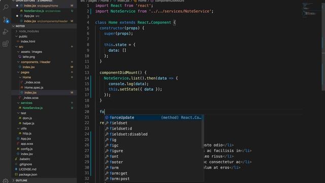The width and height of the screenshot is (325, 183).
Task: Select figure autocomplete suggestion
Action: pos(154,151)
